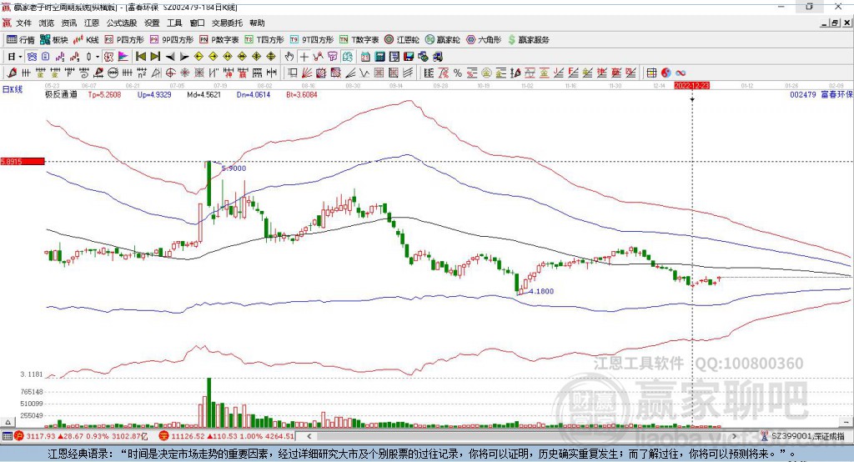The image size is (854, 462).
Task: Jump to the first bar with skip-back arrow
Action: [141, 56]
